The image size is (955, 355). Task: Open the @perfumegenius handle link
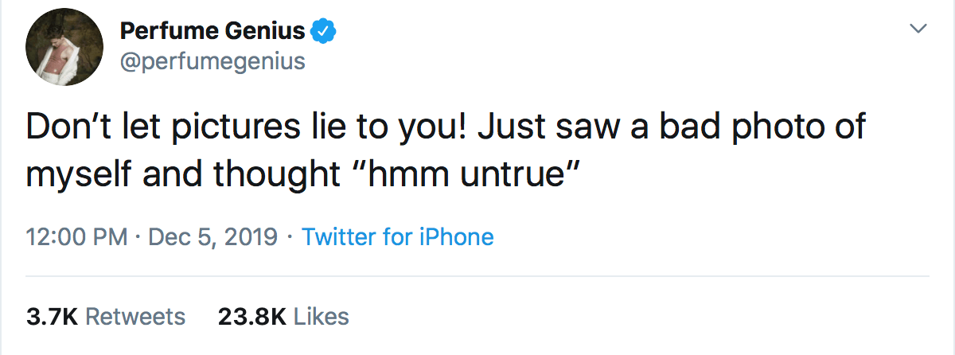click(212, 61)
